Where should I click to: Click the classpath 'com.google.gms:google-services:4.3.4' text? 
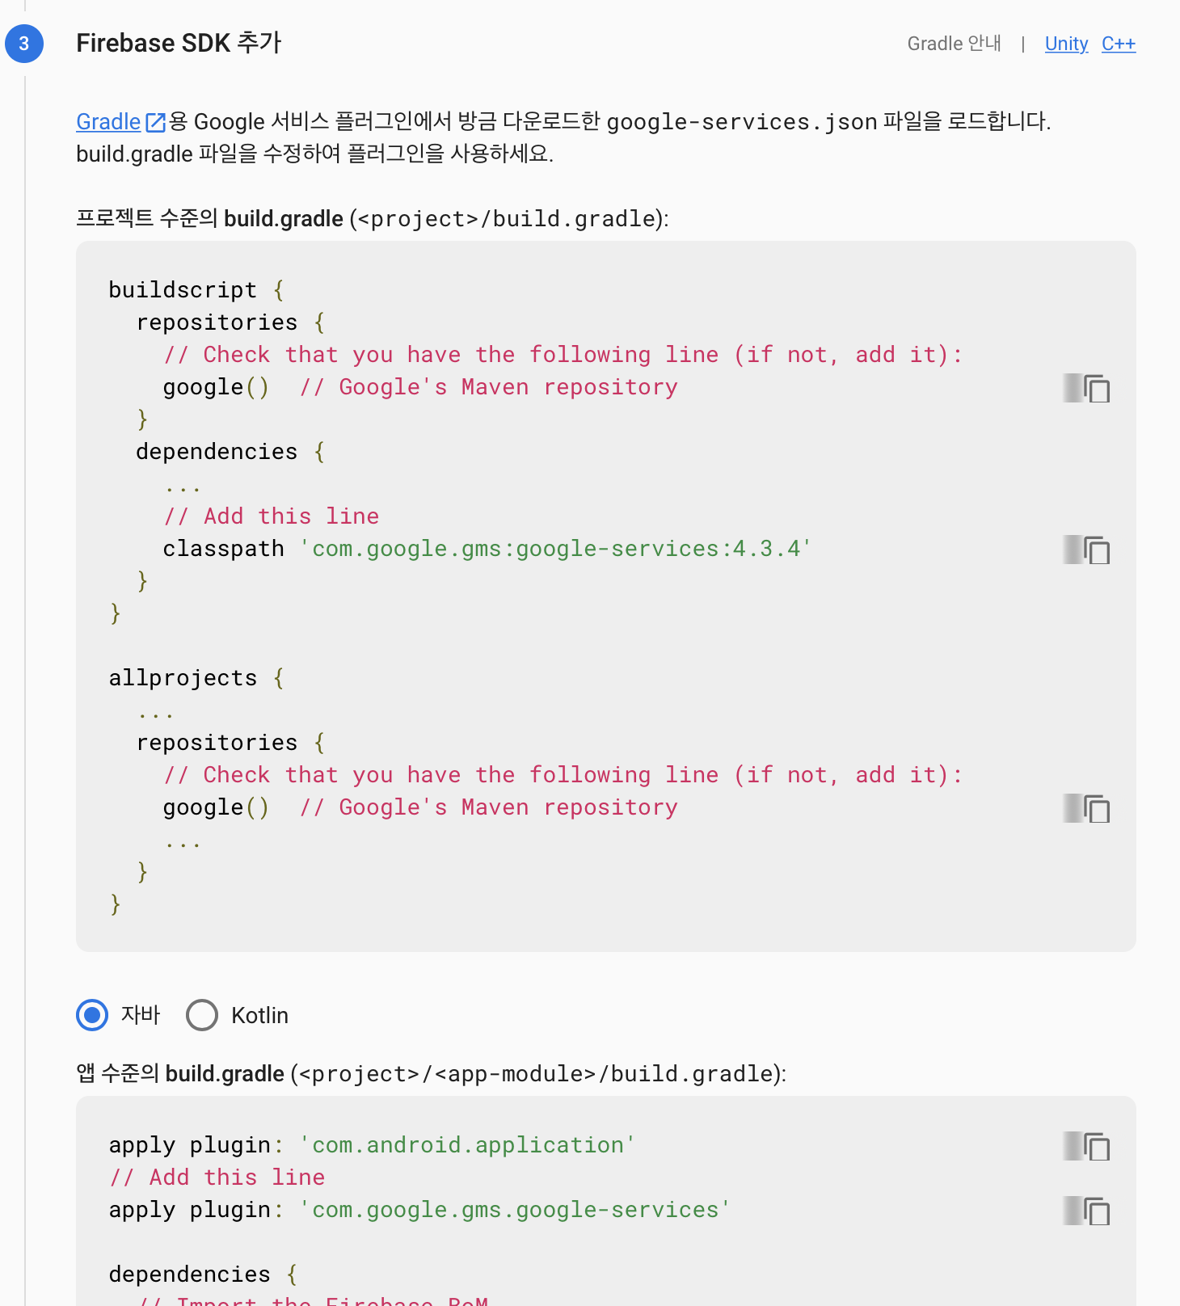tap(487, 549)
